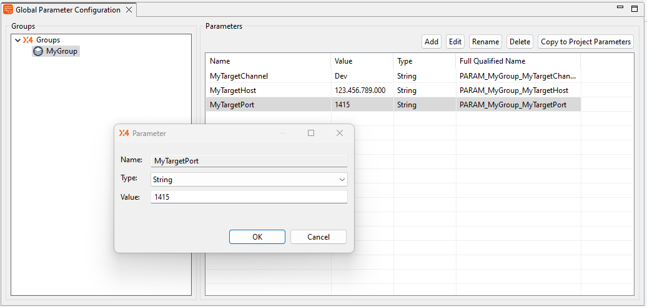Click the Add parameter button

click(x=432, y=42)
